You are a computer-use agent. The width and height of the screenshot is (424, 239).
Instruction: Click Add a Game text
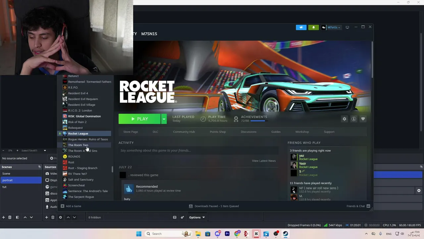[x=74, y=206]
